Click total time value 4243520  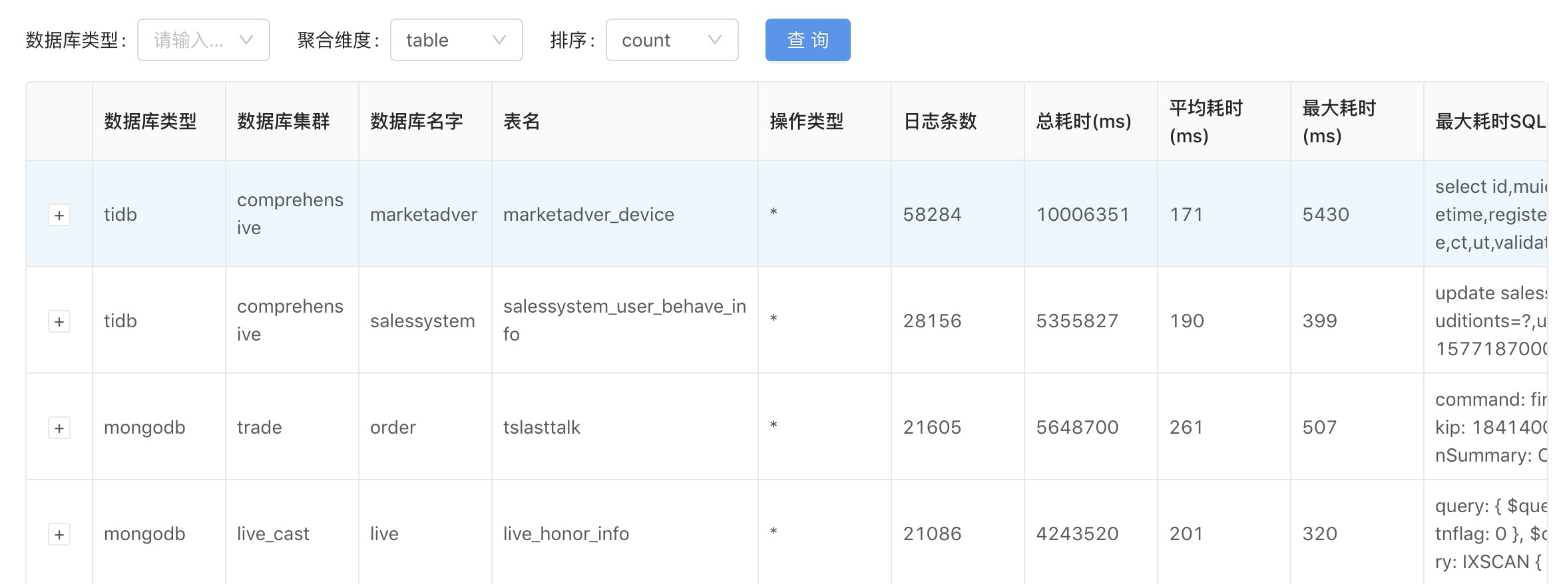click(1077, 533)
